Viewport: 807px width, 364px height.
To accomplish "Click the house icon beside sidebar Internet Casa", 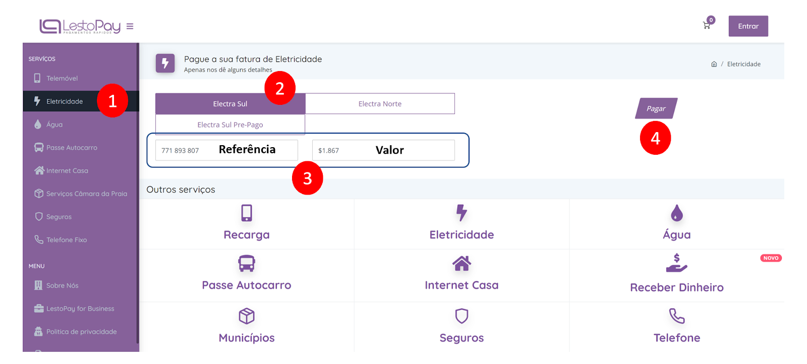I will (39, 170).
